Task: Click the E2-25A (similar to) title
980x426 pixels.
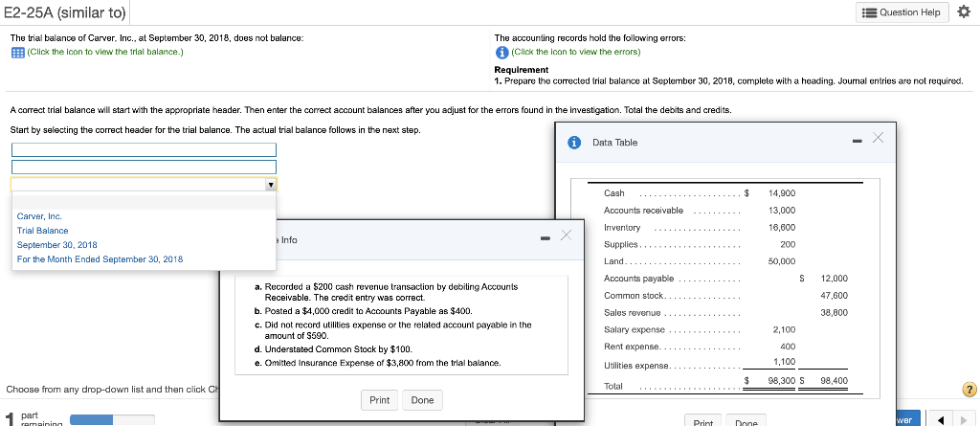Action: coord(64,11)
